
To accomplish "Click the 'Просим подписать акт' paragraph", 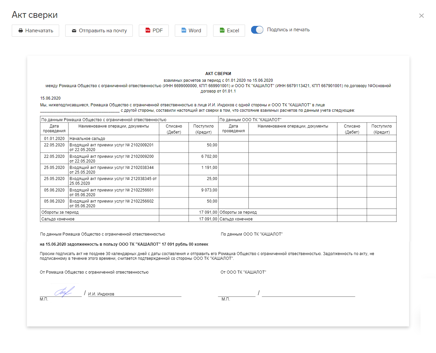I will [207, 256].
